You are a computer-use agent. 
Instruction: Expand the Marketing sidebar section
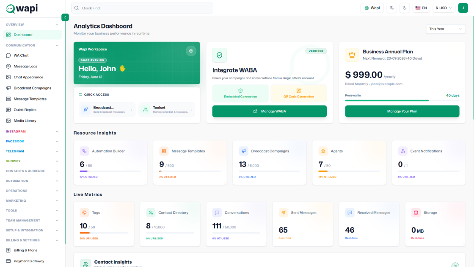point(32,201)
